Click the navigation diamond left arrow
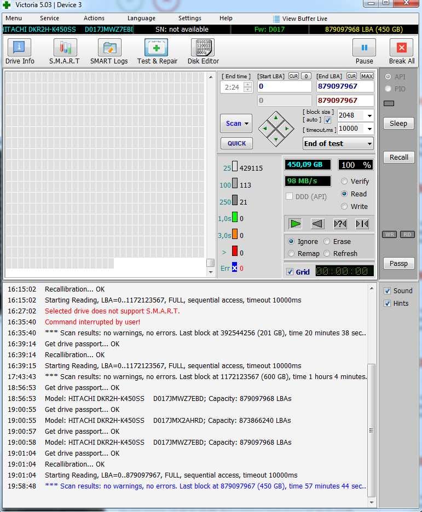The image size is (422, 512). [265, 129]
